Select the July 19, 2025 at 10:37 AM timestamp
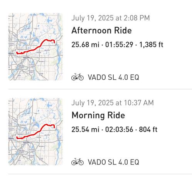 click(x=113, y=103)
